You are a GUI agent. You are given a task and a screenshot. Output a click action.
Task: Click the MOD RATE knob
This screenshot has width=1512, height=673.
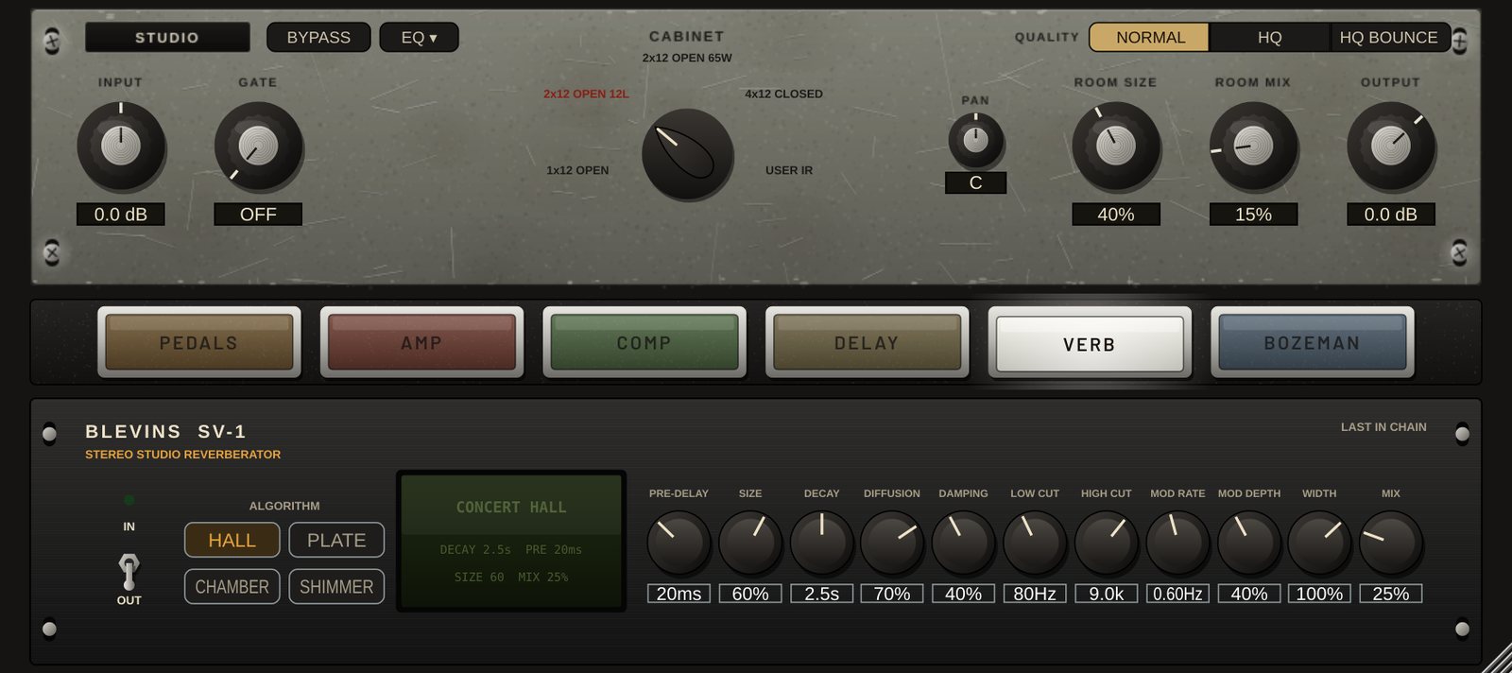tap(1177, 544)
